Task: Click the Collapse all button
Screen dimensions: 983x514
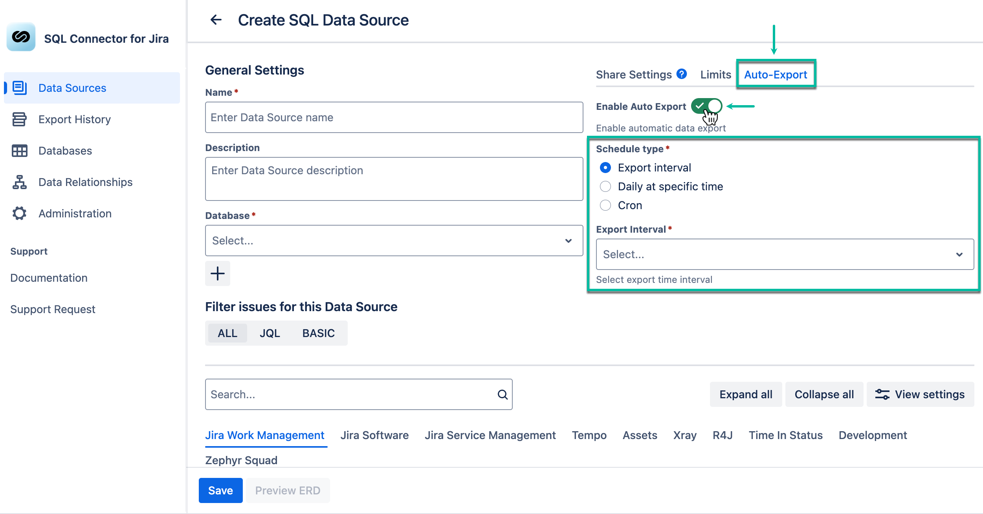Action: click(824, 394)
